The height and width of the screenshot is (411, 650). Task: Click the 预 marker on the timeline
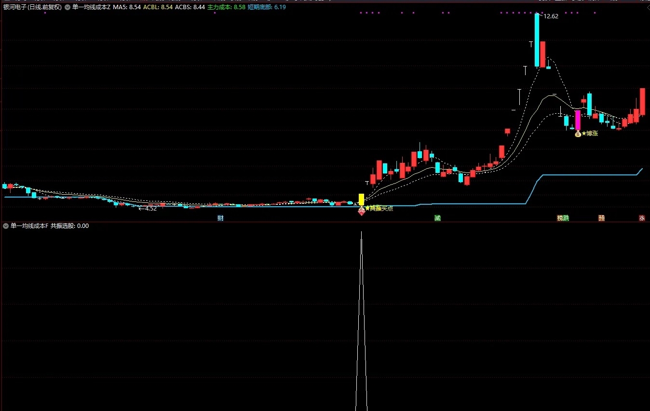[601, 218]
